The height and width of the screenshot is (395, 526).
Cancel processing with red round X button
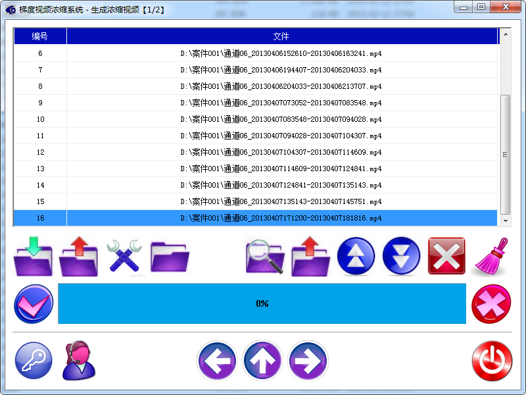491,303
